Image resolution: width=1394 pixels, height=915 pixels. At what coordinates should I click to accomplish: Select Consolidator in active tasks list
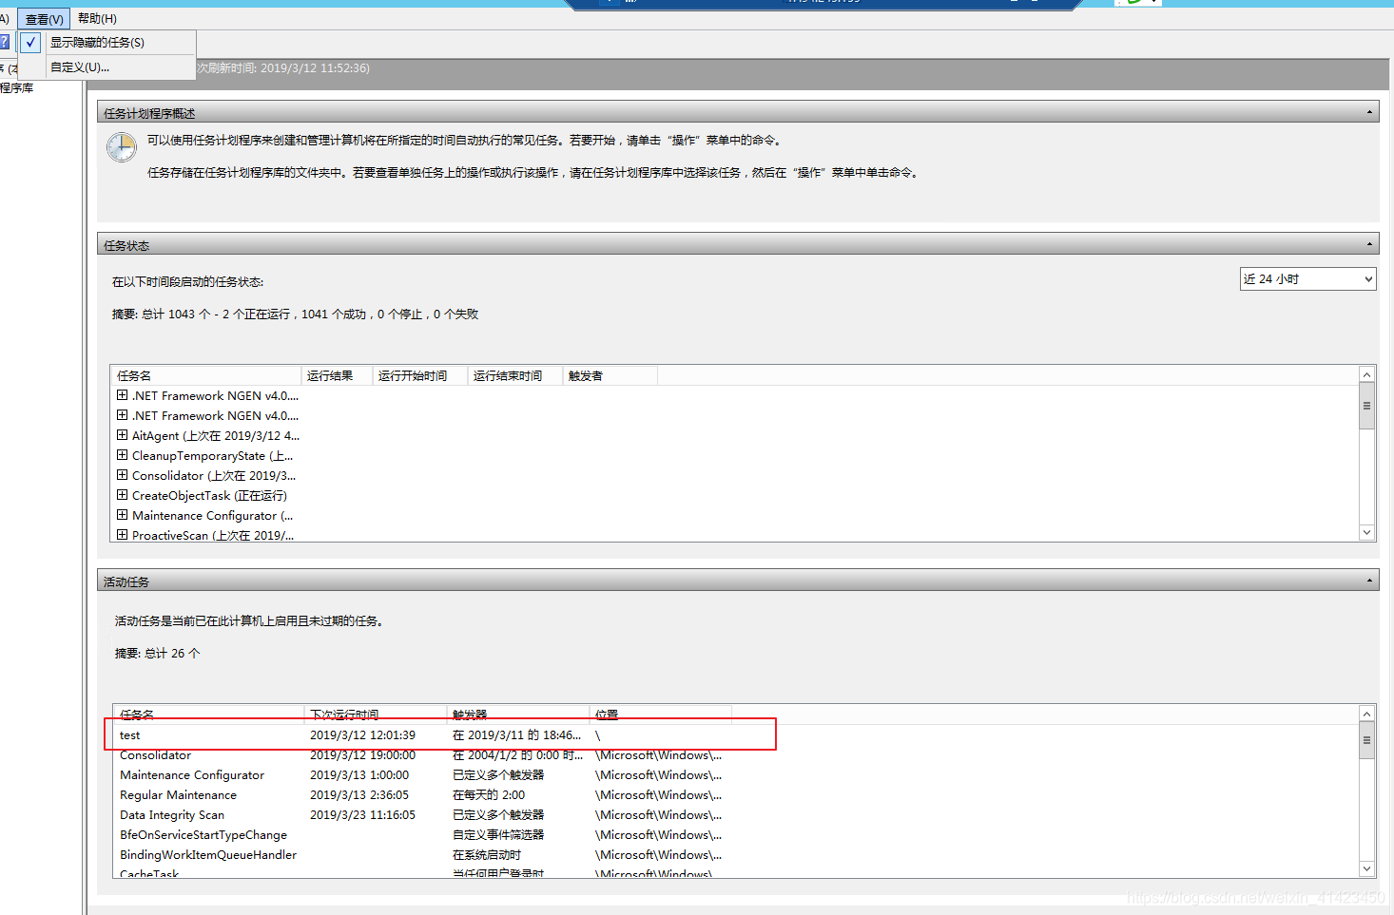pos(155,755)
